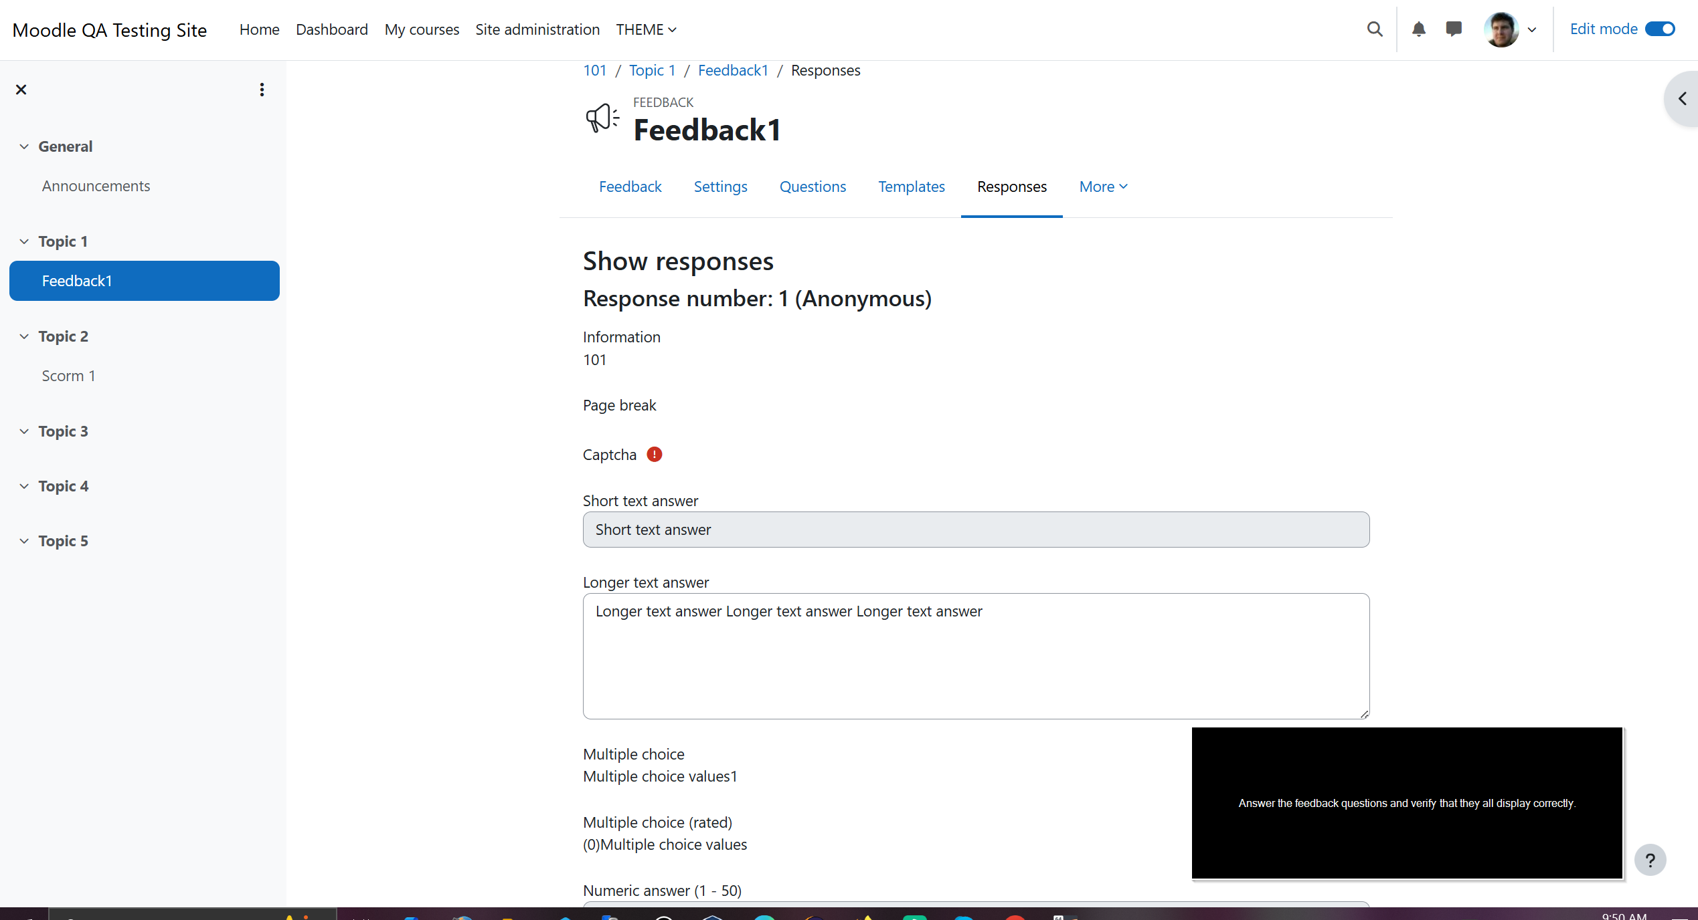Go to Home in top navigation
The image size is (1698, 920).
click(260, 29)
